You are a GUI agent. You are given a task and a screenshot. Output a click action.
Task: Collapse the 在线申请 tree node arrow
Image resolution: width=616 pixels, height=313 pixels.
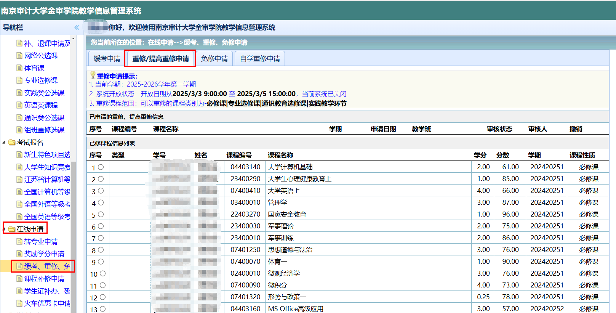tap(4, 229)
